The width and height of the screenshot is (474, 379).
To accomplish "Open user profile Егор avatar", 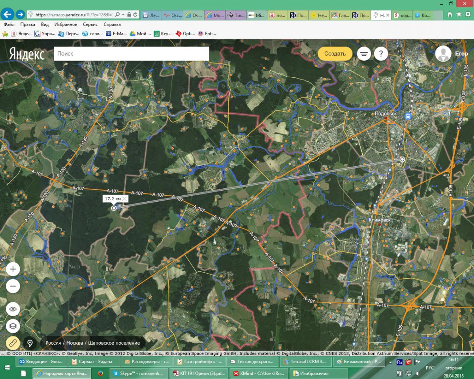I will [x=443, y=54].
